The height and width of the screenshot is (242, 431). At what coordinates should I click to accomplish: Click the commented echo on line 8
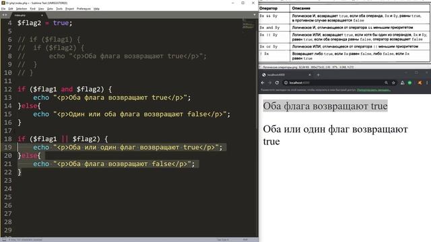pos(127,56)
